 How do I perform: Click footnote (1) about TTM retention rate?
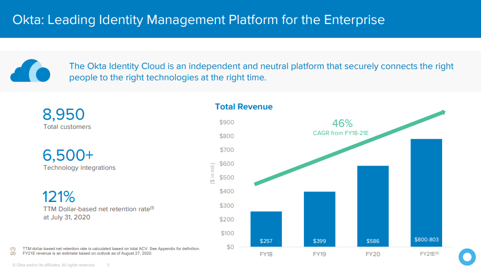tap(105, 249)
